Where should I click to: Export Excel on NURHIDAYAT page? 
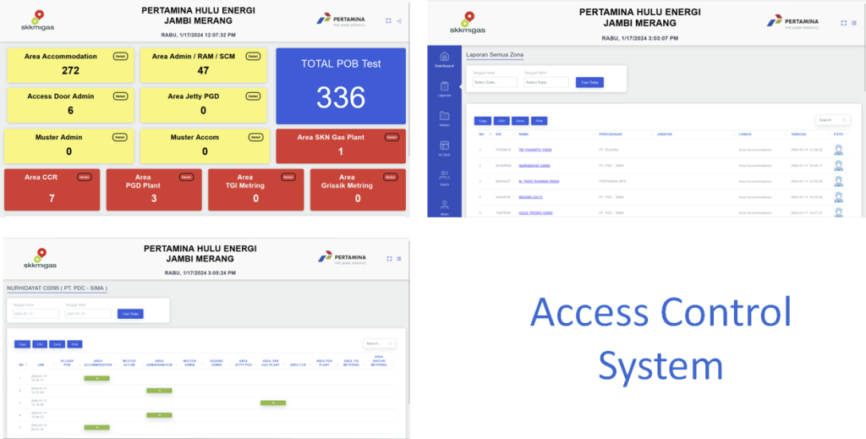pyautogui.click(x=57, y=344)
